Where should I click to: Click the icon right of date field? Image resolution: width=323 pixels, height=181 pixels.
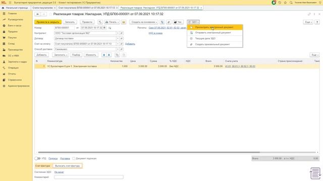[110, 28]
